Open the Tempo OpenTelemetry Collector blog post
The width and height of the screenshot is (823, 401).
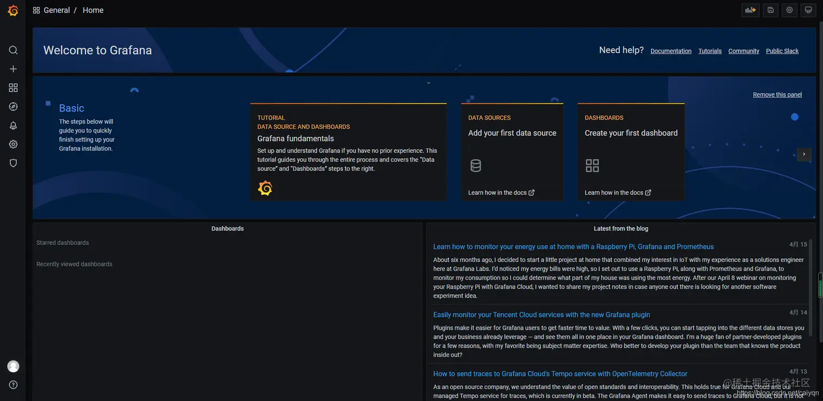tap(560, 374)
